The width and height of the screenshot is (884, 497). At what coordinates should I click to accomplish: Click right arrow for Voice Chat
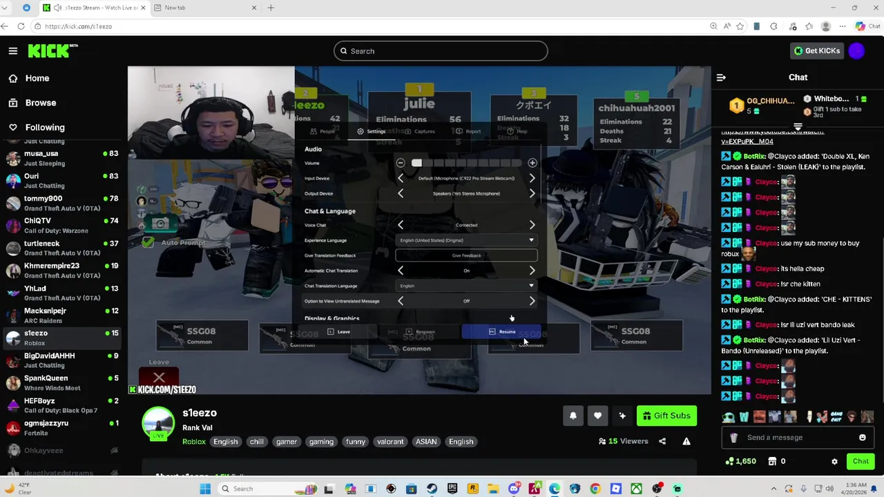[532, 225]
